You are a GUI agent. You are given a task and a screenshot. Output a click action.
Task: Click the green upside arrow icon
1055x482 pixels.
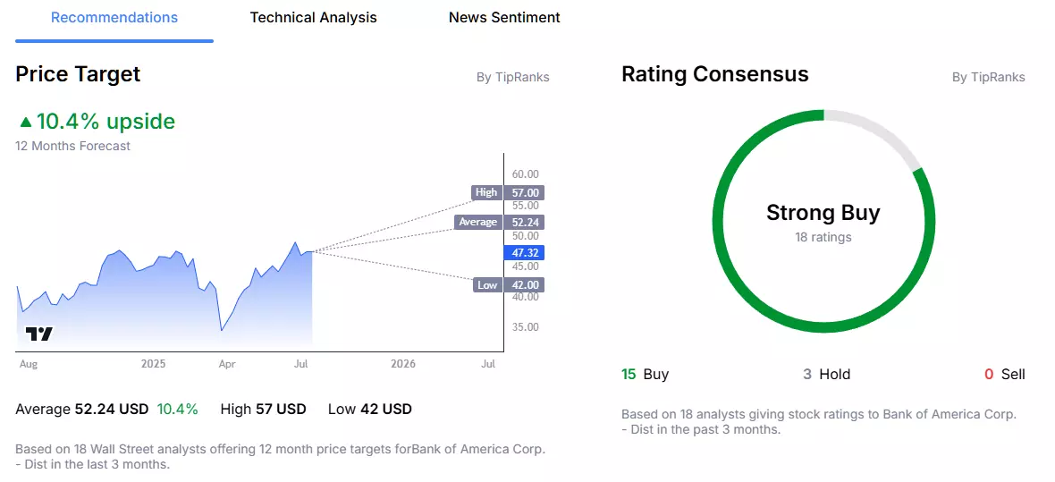point(26,122)
